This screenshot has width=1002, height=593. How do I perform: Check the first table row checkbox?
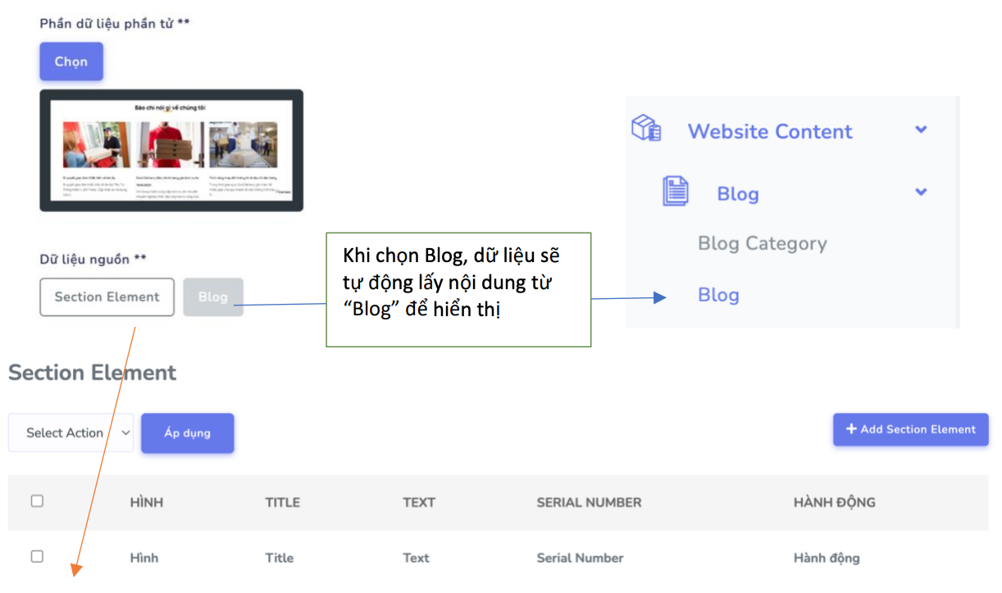tap(37, 557)
